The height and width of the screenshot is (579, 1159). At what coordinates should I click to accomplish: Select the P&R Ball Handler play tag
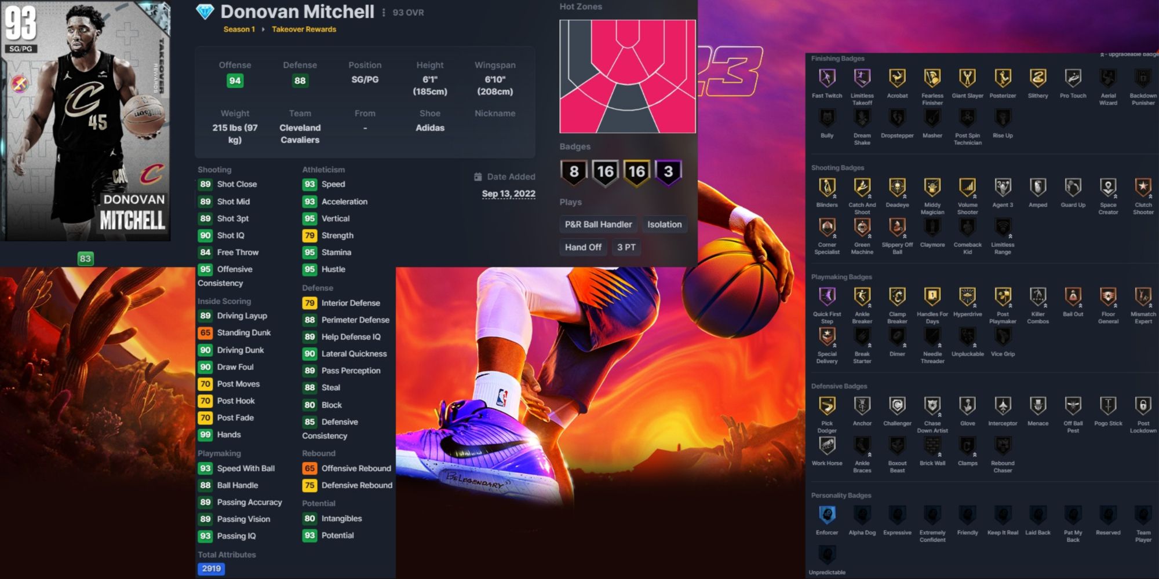(598, 224)
